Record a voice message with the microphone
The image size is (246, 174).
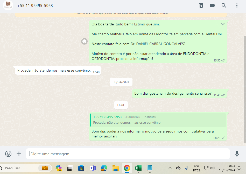coord(237,154)
